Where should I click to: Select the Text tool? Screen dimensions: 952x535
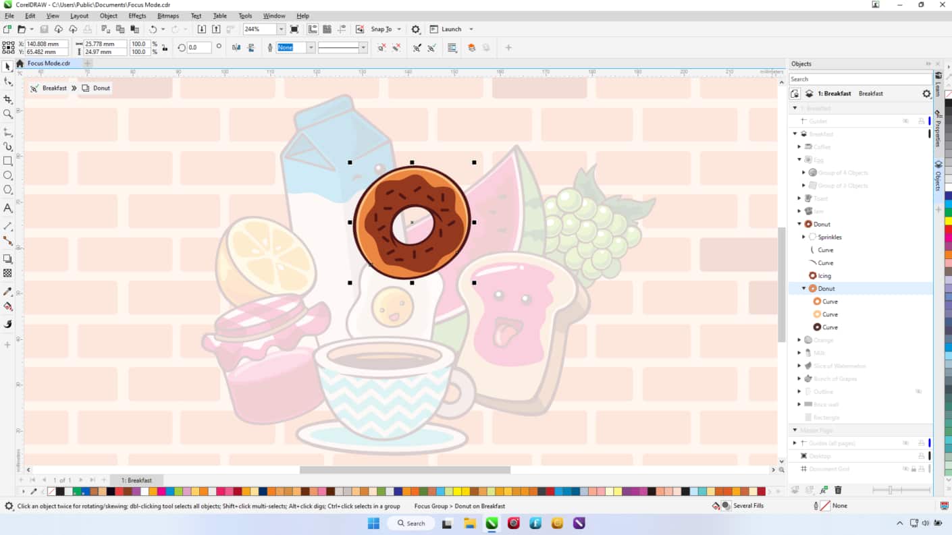tap(8, 209)
